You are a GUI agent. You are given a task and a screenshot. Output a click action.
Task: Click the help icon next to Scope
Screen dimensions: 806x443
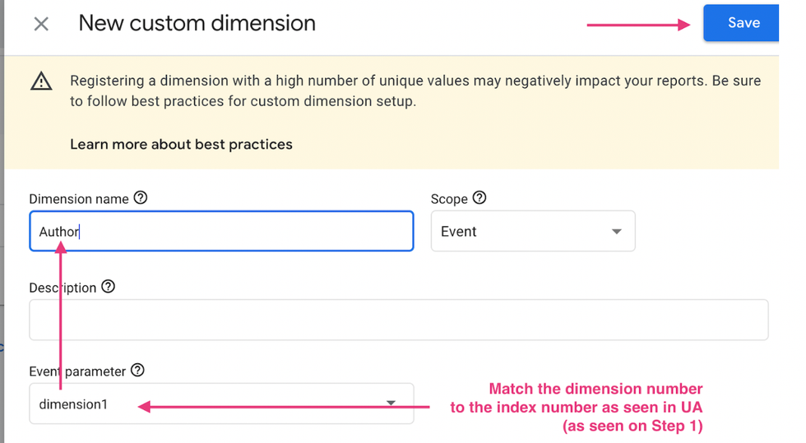(479, 198)
